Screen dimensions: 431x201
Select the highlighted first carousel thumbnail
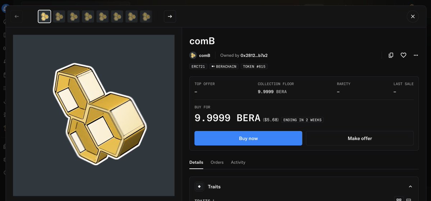[45, 16]
